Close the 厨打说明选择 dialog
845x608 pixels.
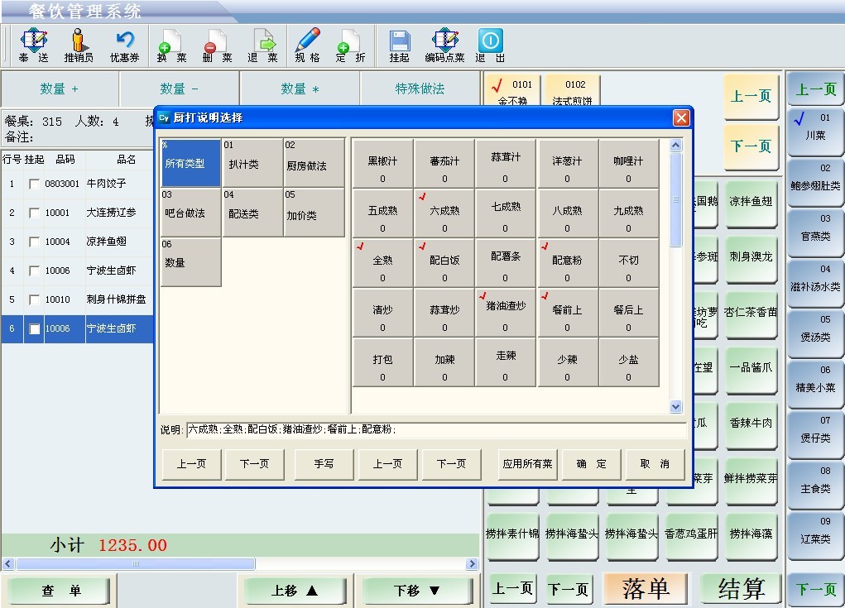(681, 117)
